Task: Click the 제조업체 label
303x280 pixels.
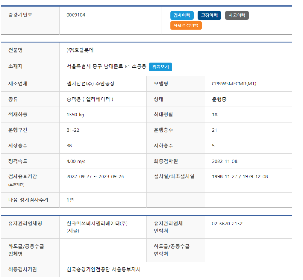Action: tap(18, 84)
